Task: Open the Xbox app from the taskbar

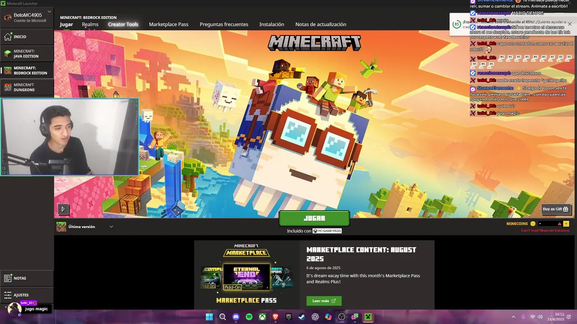Action: [x=262, y=317]
